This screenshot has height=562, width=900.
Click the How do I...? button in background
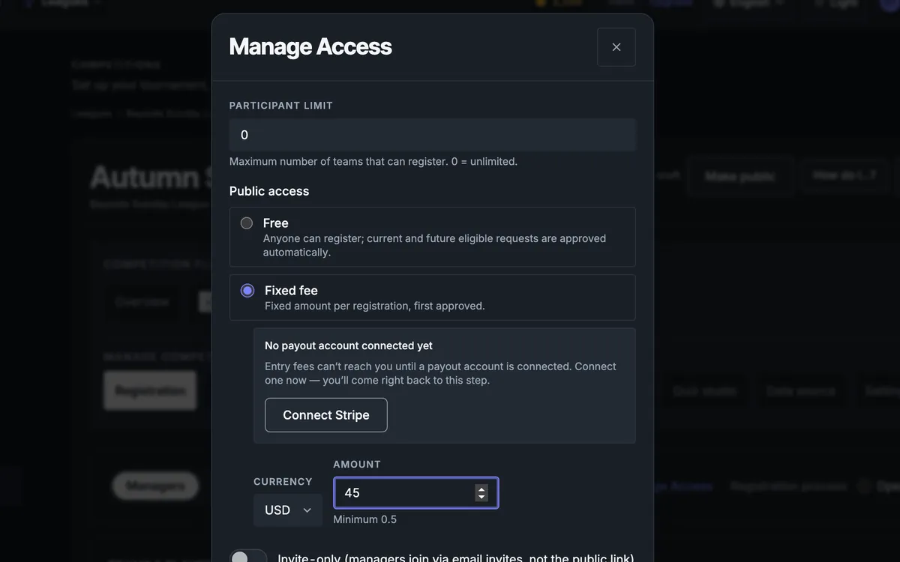(844, 175)
